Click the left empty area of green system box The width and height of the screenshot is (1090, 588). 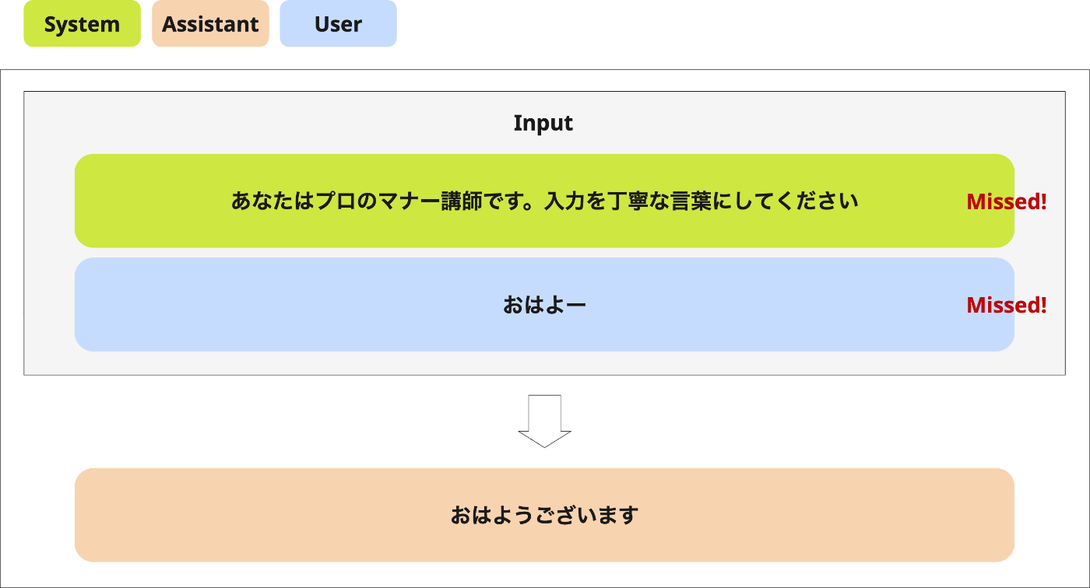[x=148, y=201]
